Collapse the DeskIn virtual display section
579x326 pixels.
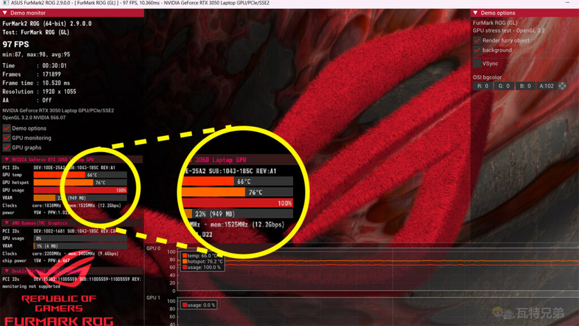point(6,271)
